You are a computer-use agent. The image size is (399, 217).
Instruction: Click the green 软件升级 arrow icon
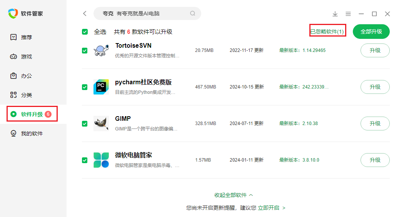(x=13, y=114)
